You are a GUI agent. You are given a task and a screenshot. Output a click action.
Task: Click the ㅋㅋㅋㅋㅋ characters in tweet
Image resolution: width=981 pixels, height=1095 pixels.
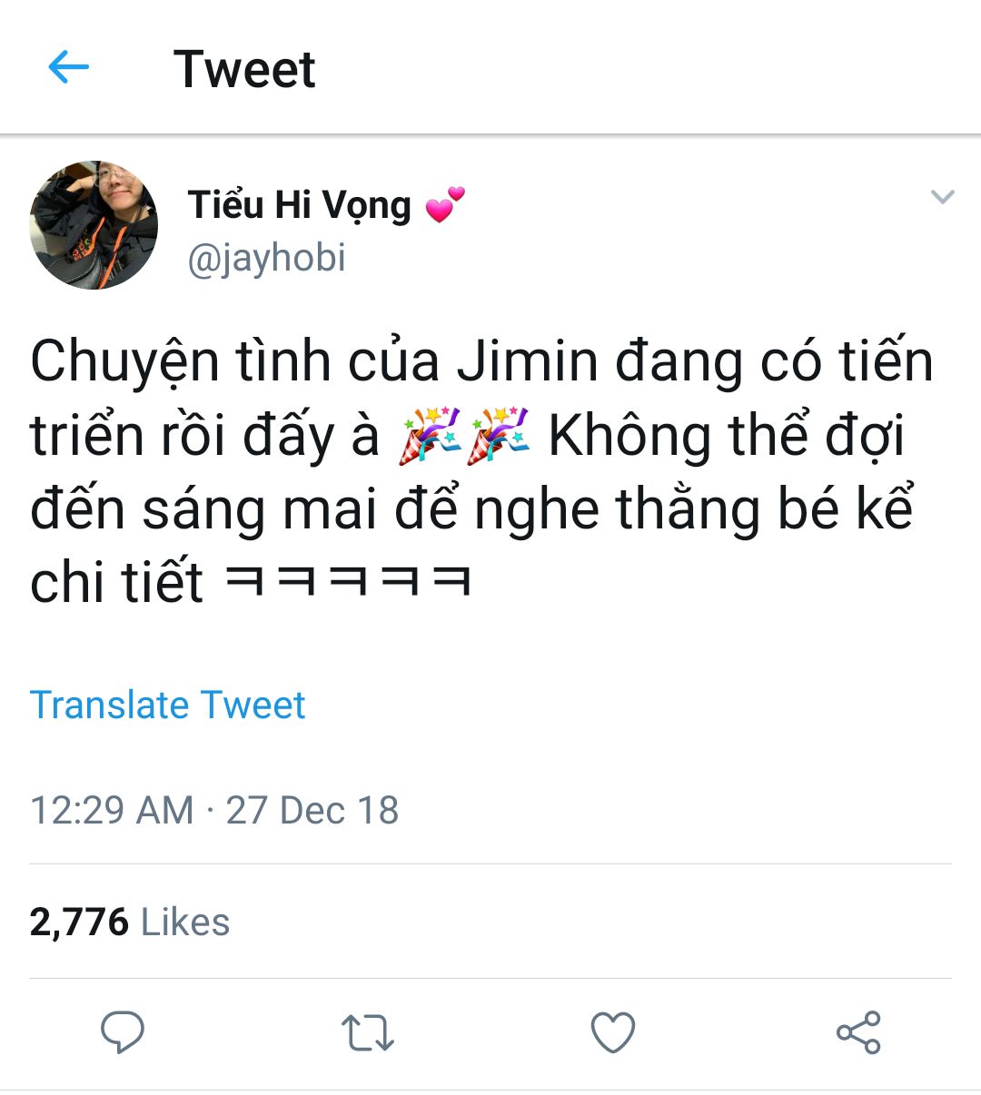[348, 581]
